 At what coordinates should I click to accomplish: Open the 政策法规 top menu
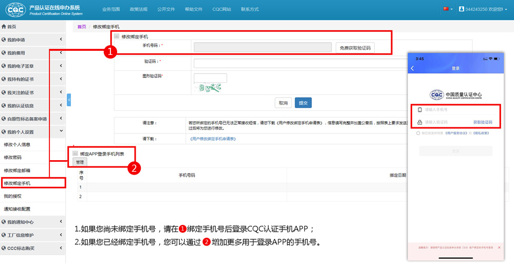pos(138,9)
